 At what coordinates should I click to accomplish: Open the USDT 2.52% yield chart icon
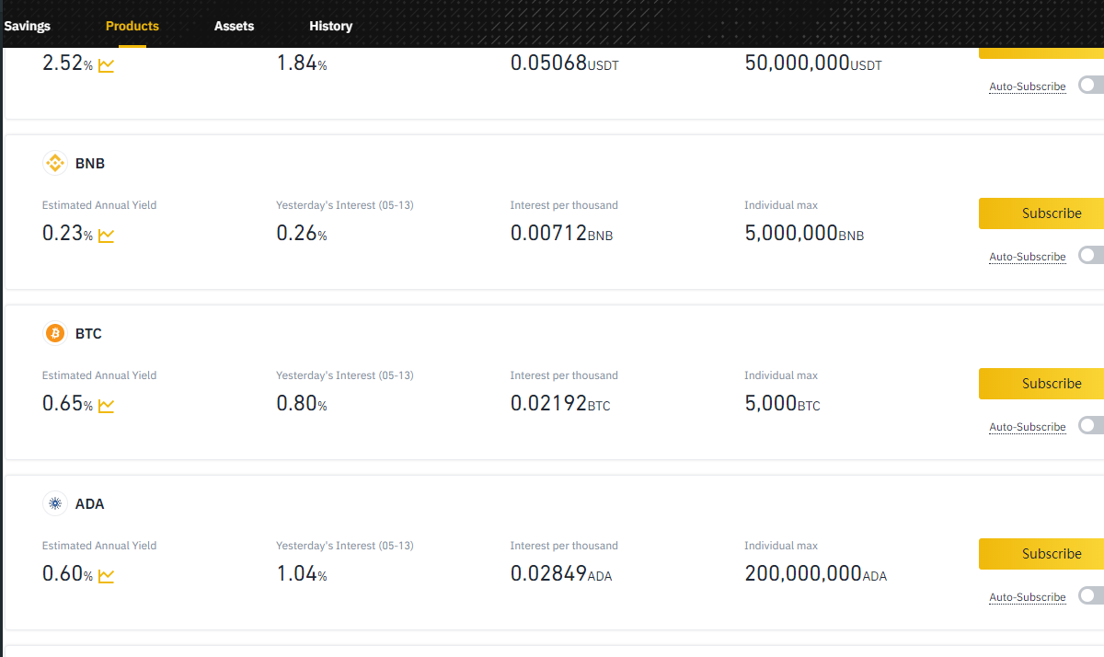(106, 66)
